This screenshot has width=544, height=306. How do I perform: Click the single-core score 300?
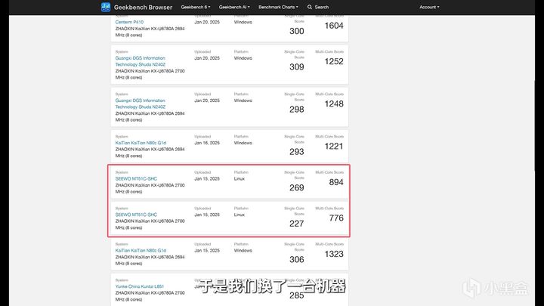(x=297, y=31)
